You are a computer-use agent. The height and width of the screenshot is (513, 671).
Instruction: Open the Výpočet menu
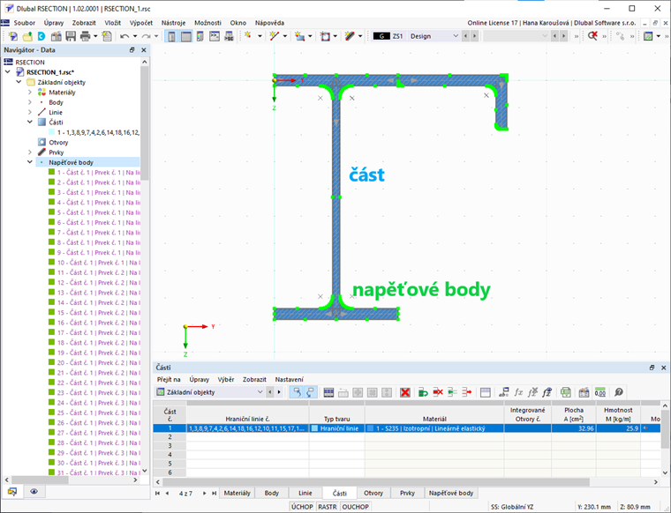click(x=141, y=23)
